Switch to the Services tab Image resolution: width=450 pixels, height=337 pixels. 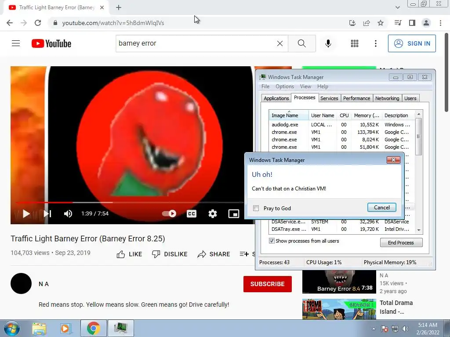[329, 98]
